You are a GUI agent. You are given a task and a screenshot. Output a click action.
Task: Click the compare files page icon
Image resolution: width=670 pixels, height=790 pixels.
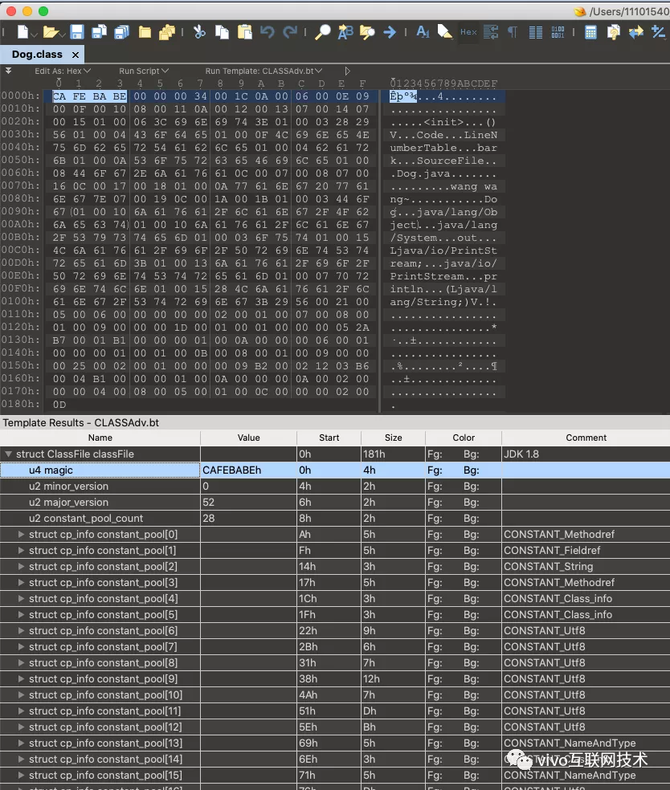pyautogui.click(x=614, y=32)
